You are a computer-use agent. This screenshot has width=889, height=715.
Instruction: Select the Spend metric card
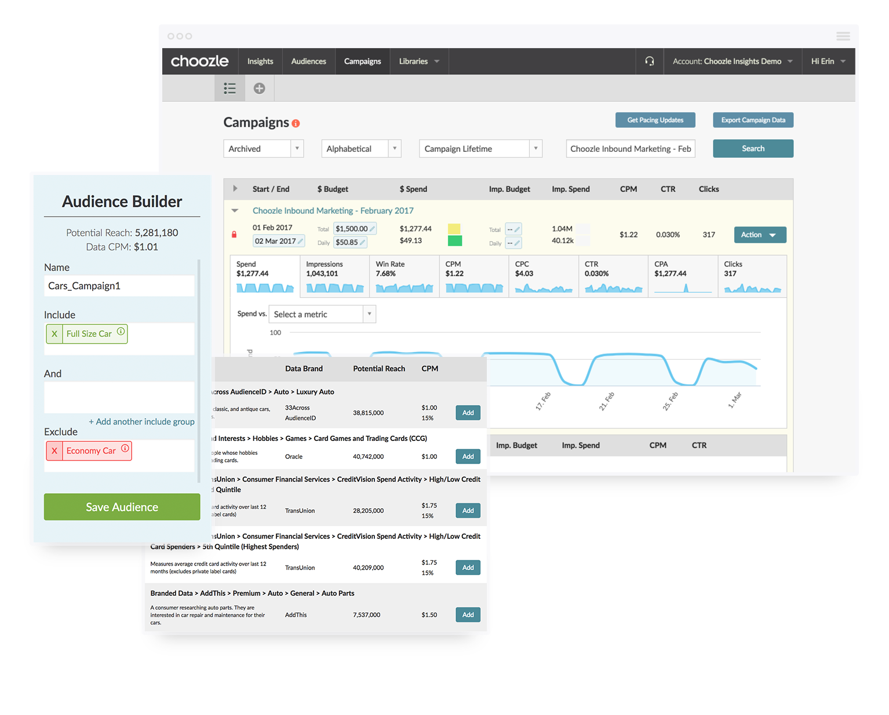(x=265, y=276)
